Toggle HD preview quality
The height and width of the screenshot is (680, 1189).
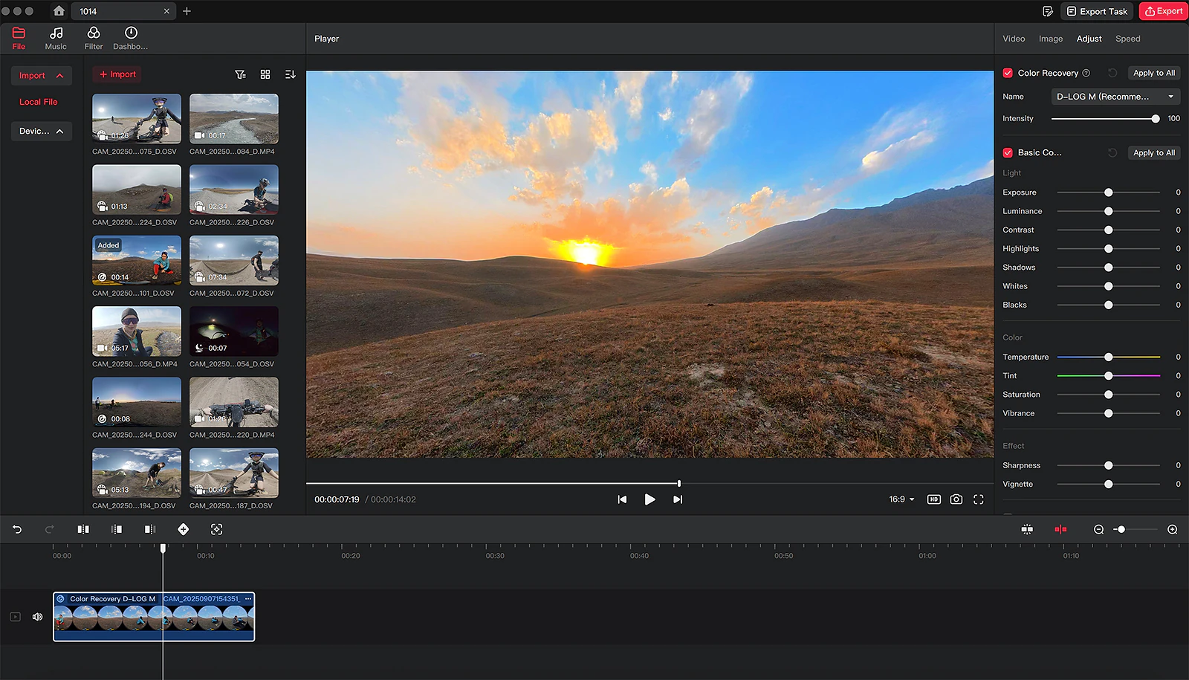pos(934,499)
